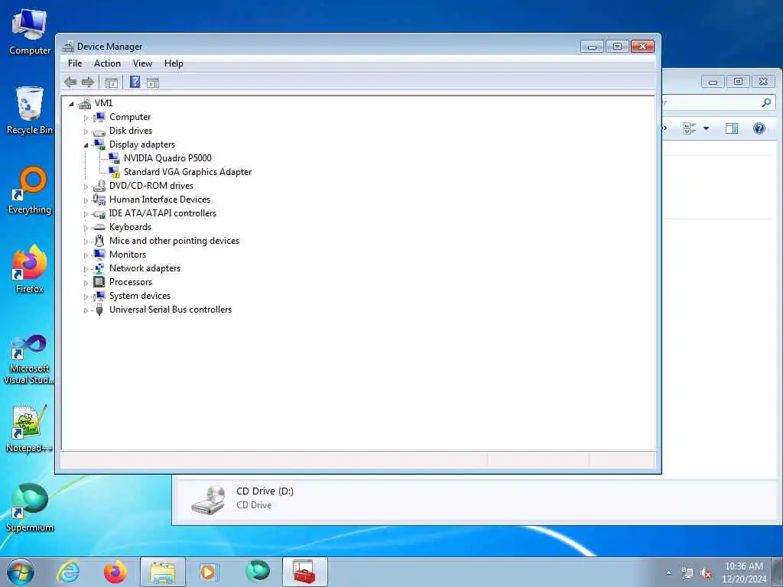The height and width of the screenshot is (587, 783).
Task: Show hidden tray icons arrow
Action: tap(668, 573)
